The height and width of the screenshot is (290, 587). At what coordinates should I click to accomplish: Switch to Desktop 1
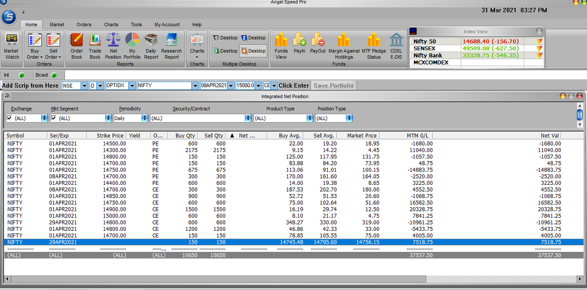[x=226, y=38]
